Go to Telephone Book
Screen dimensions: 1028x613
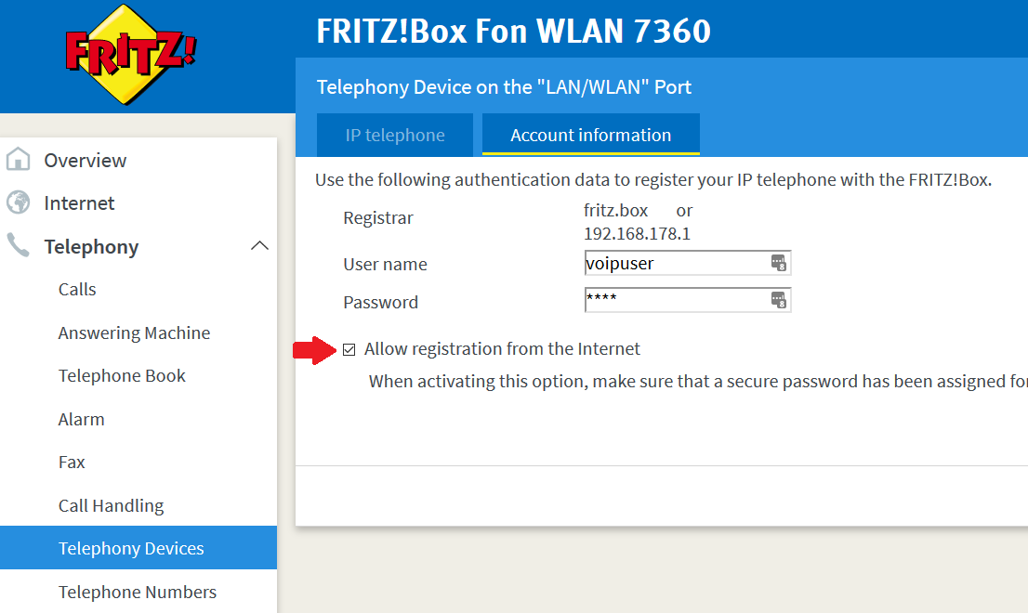point(122,376)
